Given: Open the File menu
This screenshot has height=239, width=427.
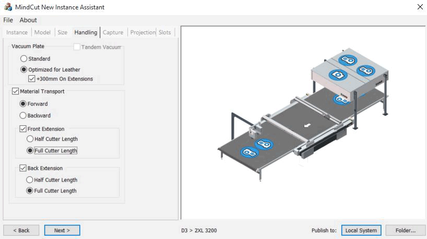Looking at the screenshot, I should (8, 20).
